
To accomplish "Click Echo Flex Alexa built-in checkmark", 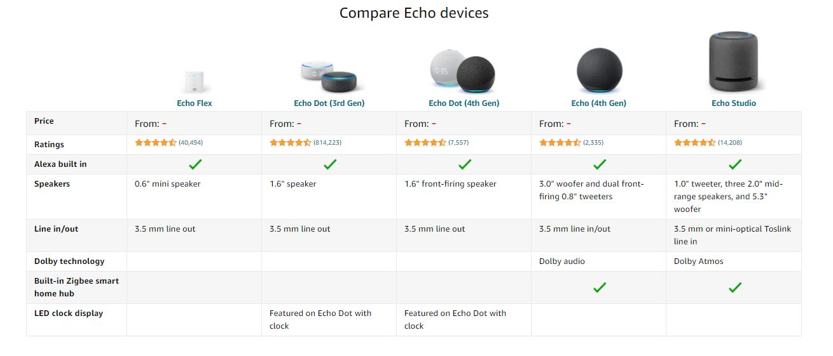I will [x=195, y=164].
